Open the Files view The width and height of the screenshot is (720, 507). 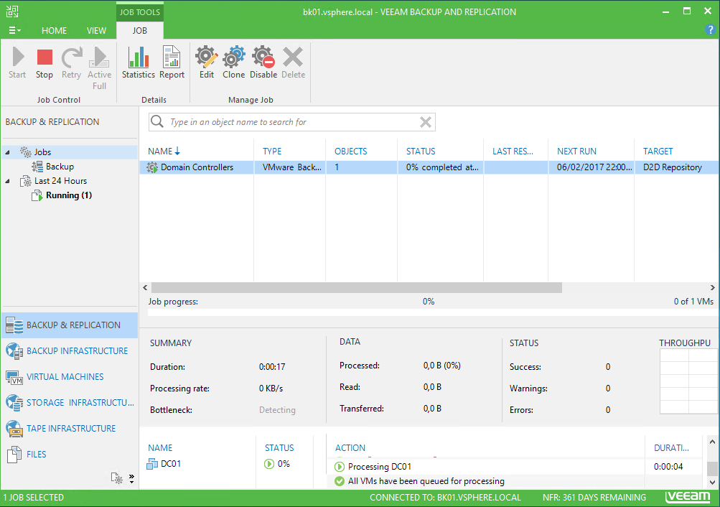click(x=70, y=454)
